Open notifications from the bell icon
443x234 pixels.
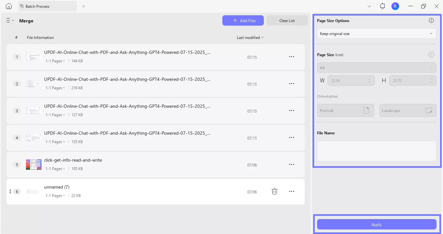382,6
